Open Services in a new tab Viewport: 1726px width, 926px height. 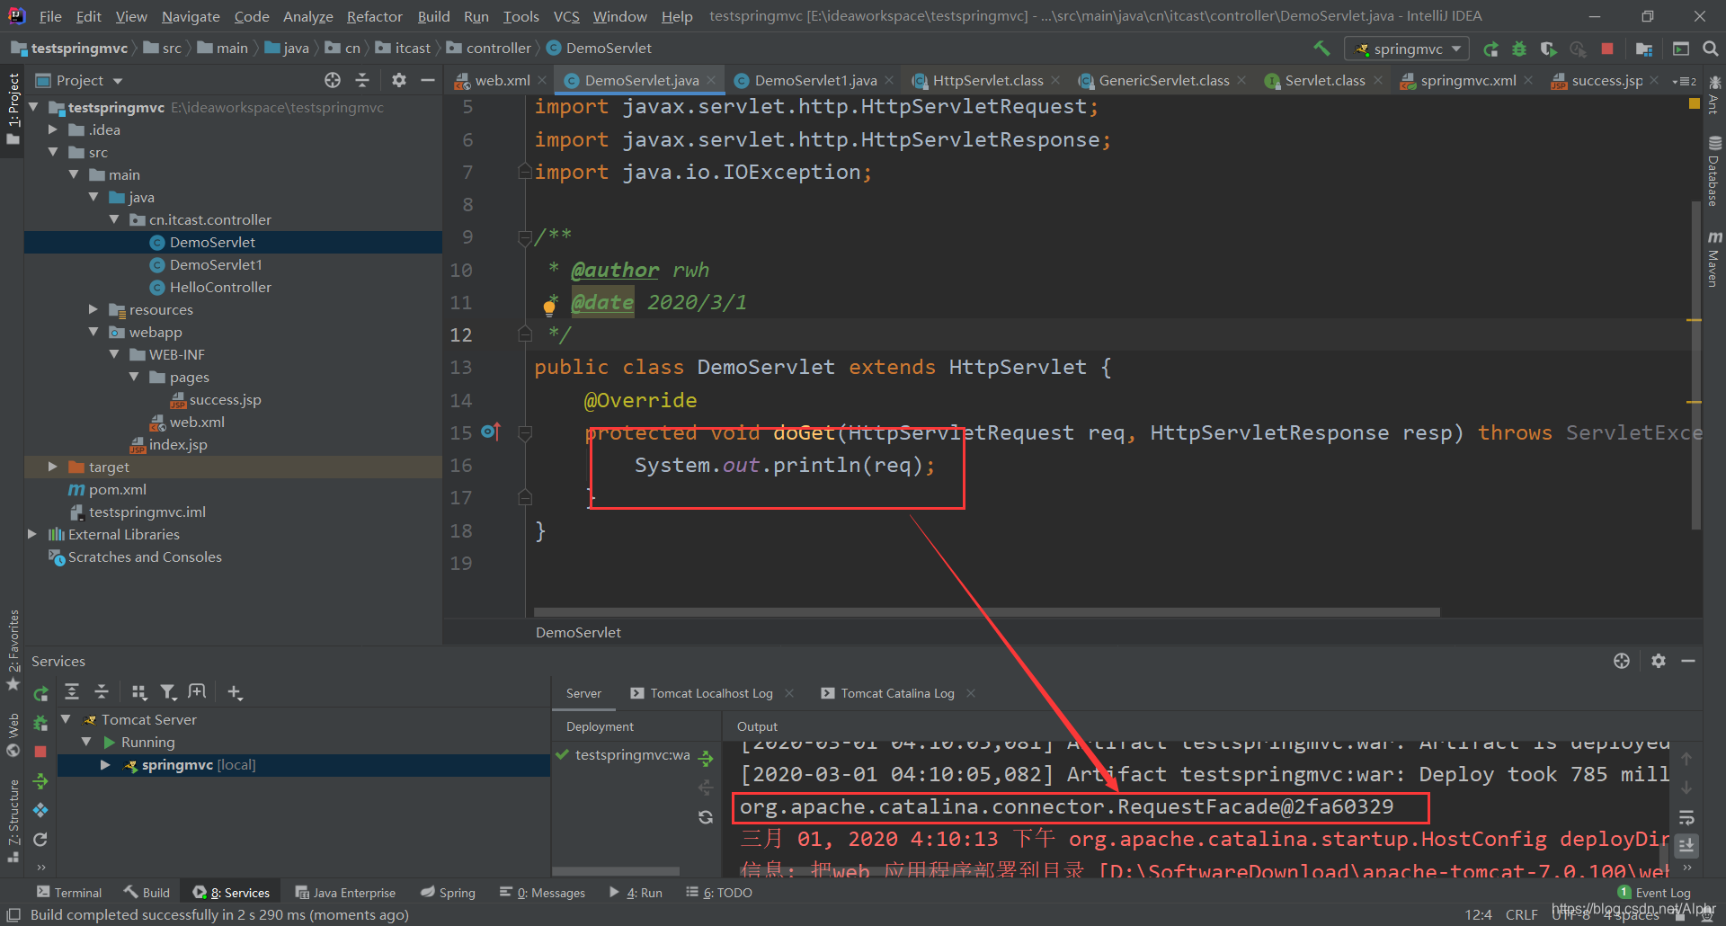pyautogui.click(x=198, y=691)
